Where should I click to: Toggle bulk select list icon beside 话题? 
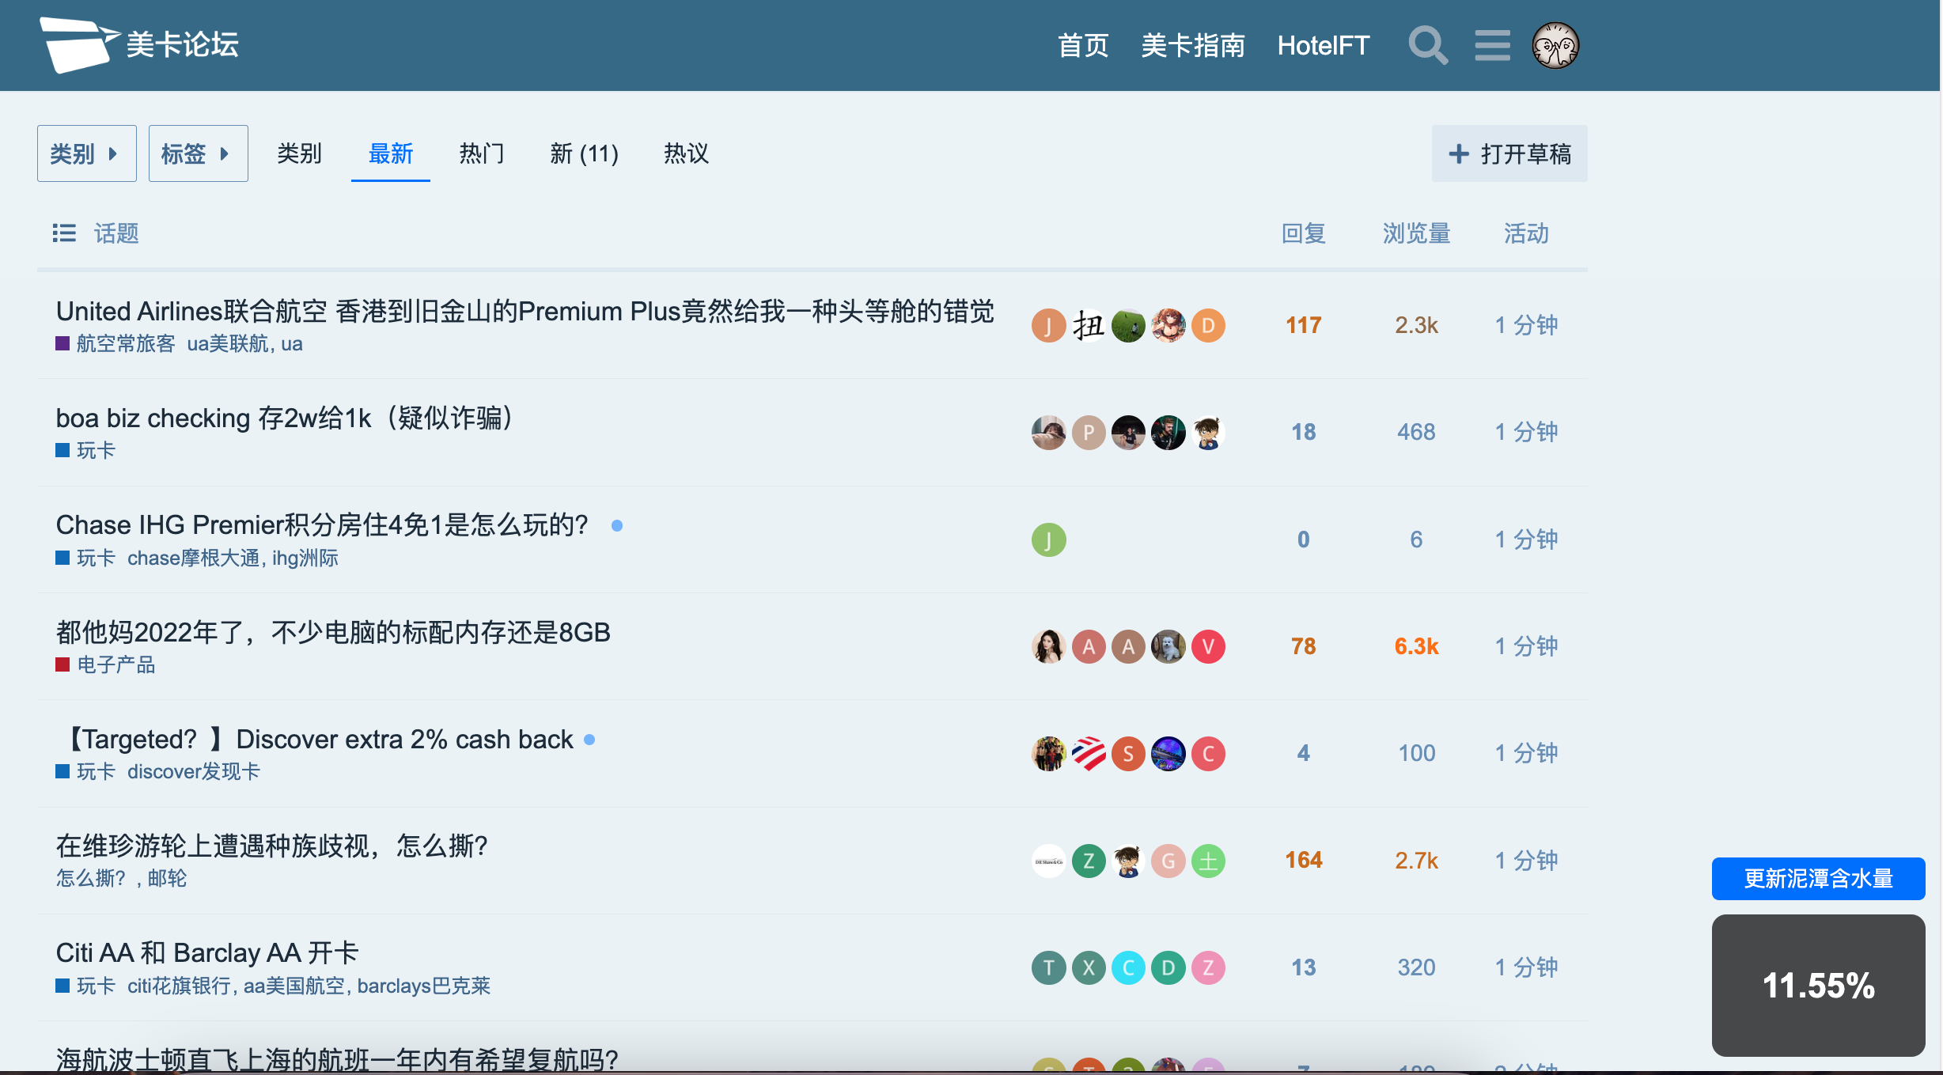click(x=64, y=233)
